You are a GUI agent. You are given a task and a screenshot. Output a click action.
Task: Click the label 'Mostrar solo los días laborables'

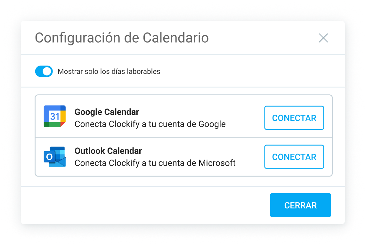tap(109, 71)
